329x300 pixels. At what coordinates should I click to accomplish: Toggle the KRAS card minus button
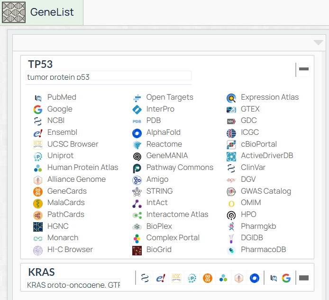pyautogui.click(x=304, y=278)
